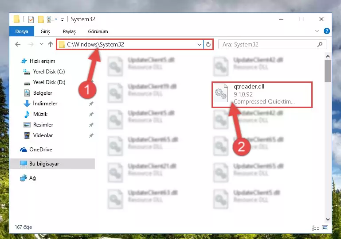
Task: Close the System32 Explorer window
Action: 321,19
